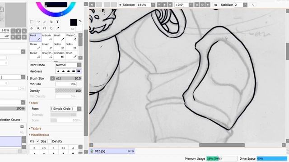Image resolution: width=289 pixels, height=162 pixels.
Task: Choose the Marker tool
Action: tap(35, 46)
